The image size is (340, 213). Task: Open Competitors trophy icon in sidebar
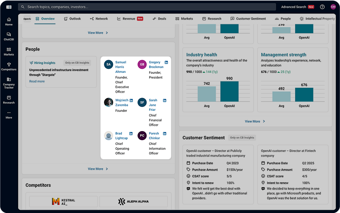coord(9,66)
